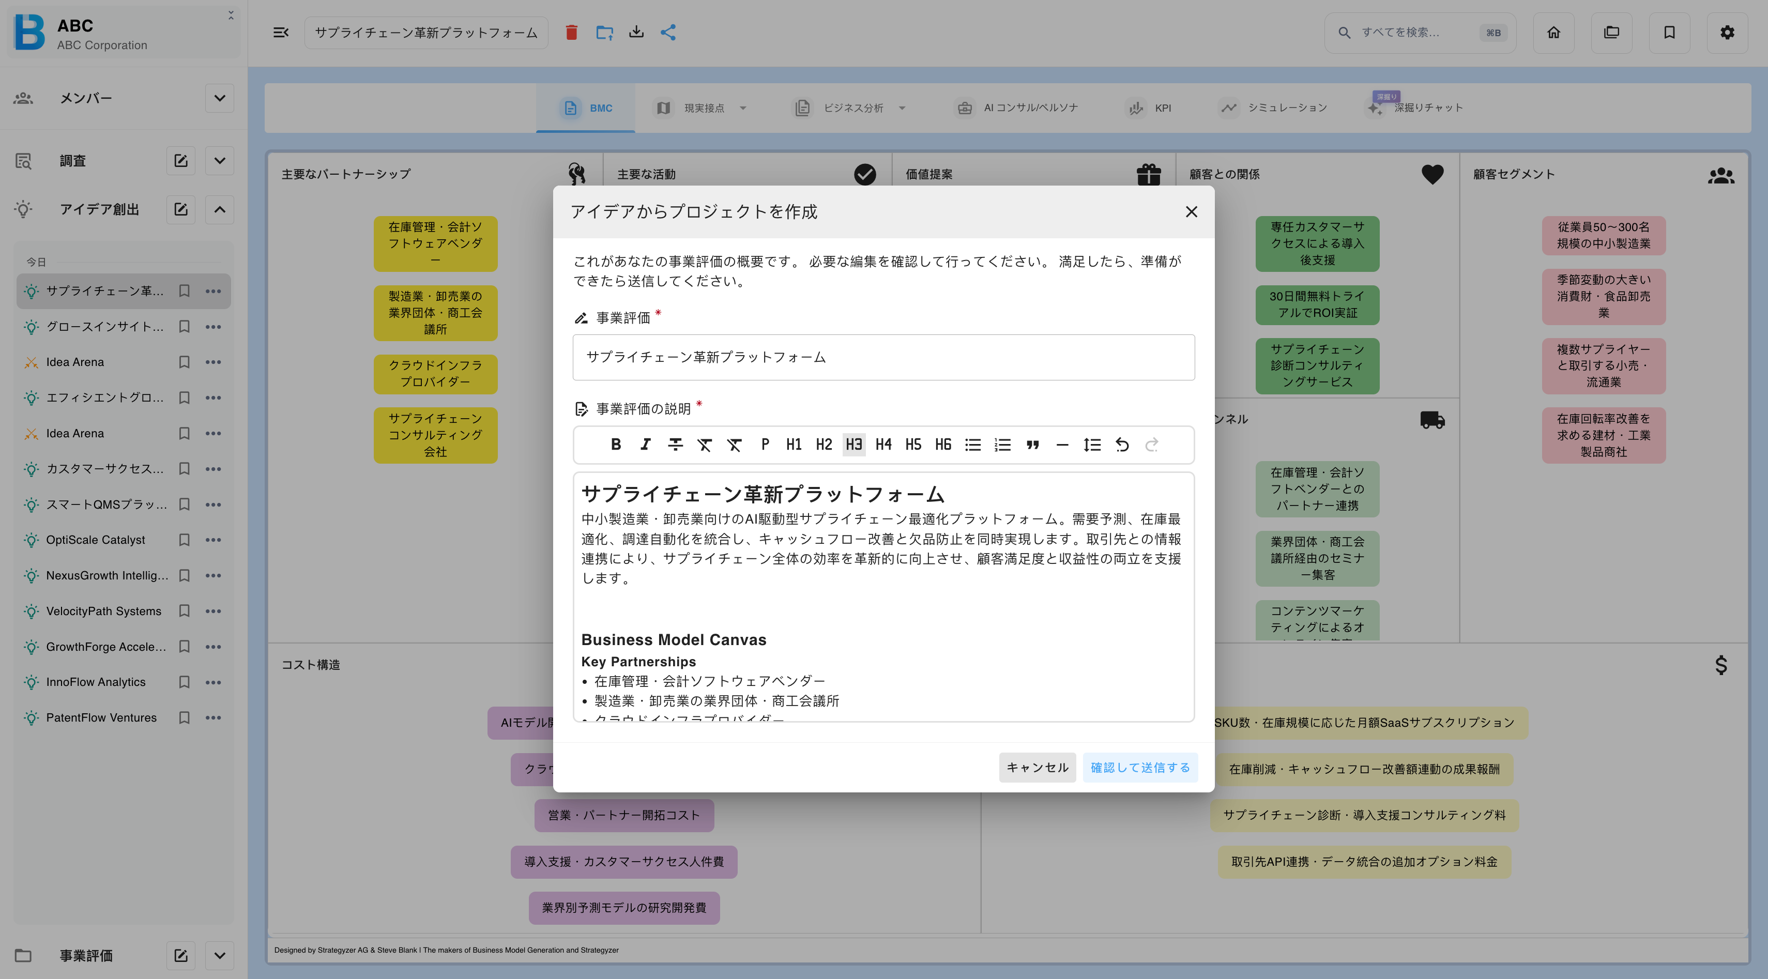Image resolution: width=1768 pixels, height=979 pixels.
Task: Create new item in 調査 section
Action: 180,161
